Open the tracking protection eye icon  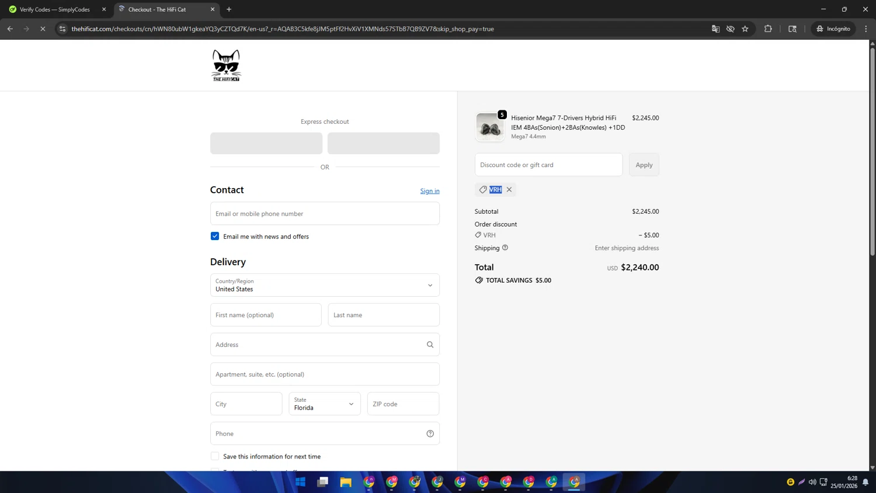tap(730, 29)
